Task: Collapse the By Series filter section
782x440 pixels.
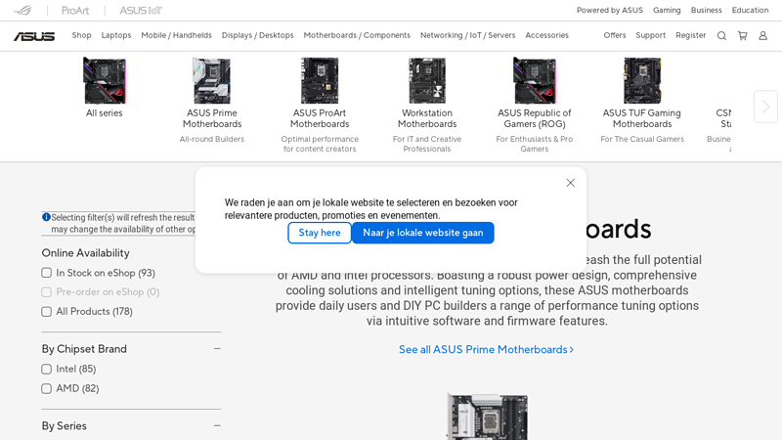Action: 217,426
